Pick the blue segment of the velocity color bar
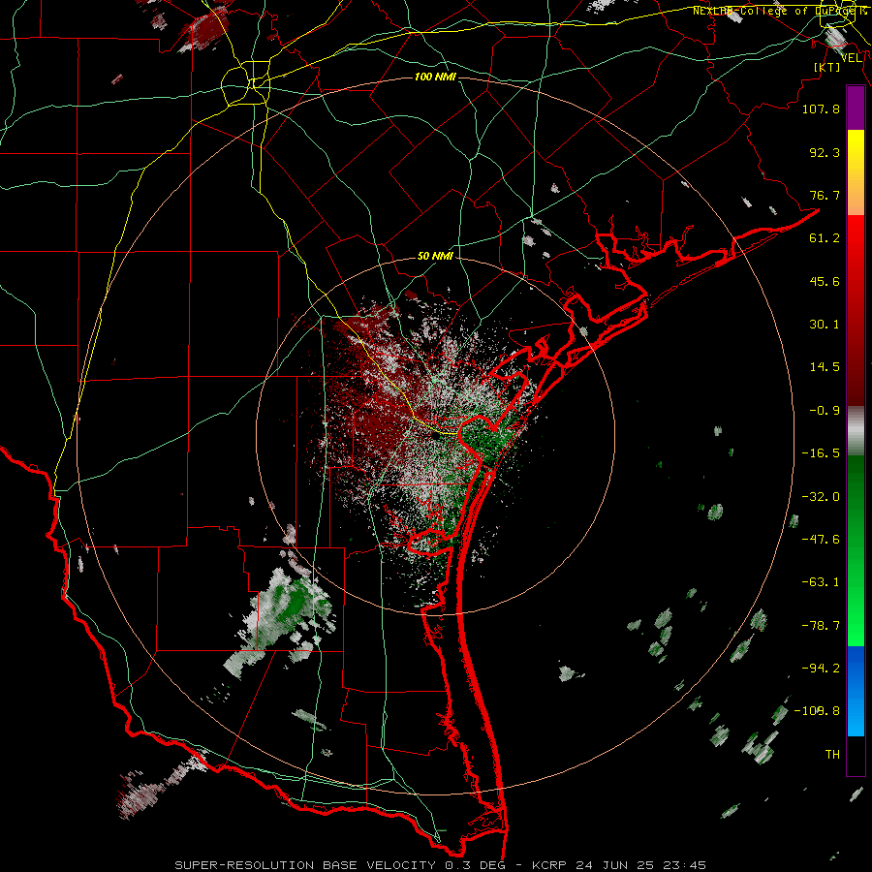 pyautogui.click(x=856, y=690)
